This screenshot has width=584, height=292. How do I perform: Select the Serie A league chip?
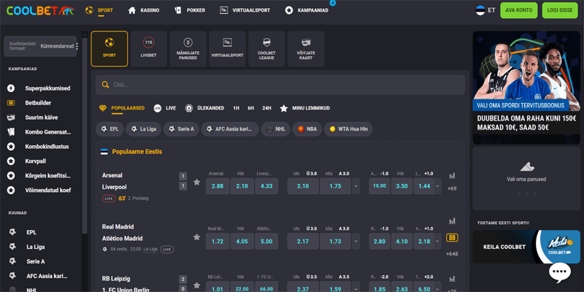click(x=181, y=129)
